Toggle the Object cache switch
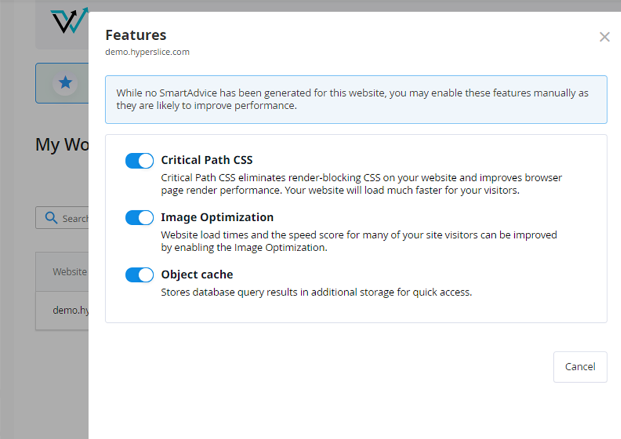This screenshot has height=439, width=621. pos(139,275)
